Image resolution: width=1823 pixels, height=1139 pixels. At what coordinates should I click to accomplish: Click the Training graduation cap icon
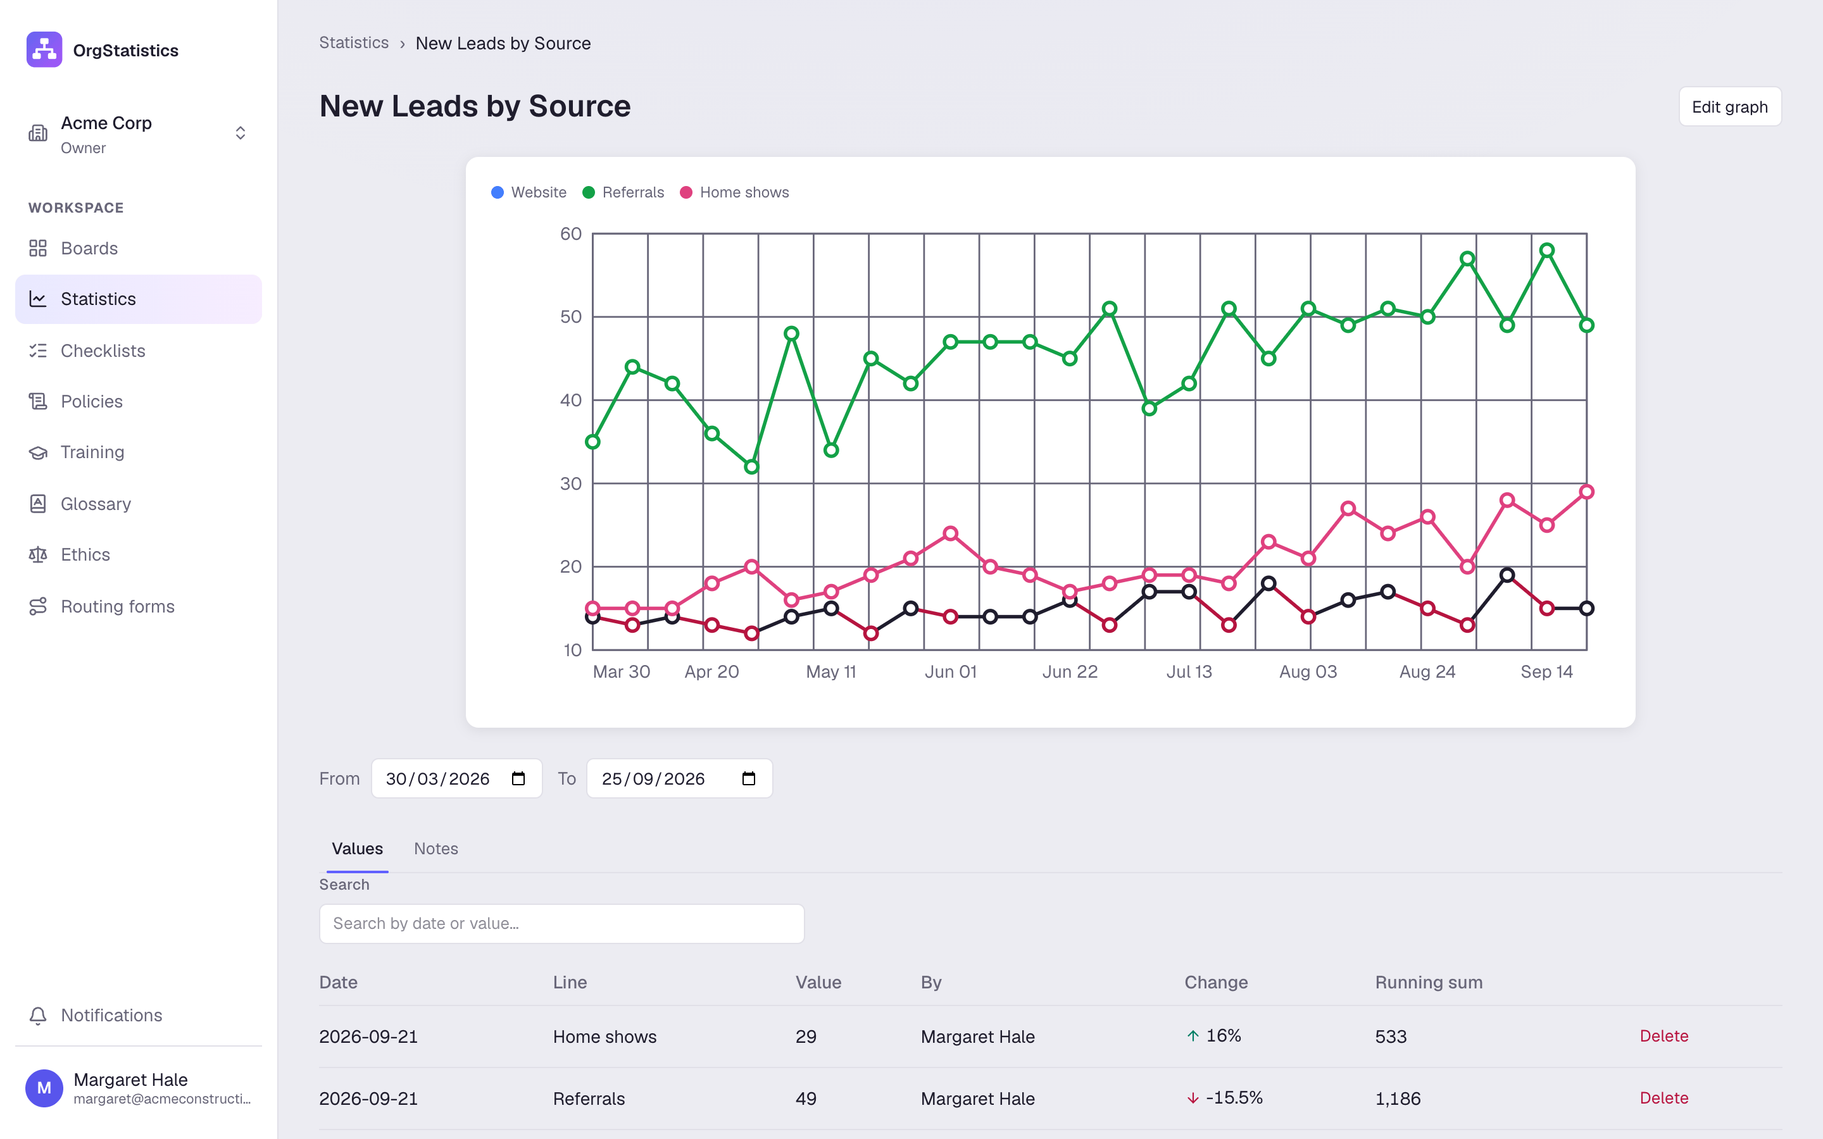pos(38,452)
